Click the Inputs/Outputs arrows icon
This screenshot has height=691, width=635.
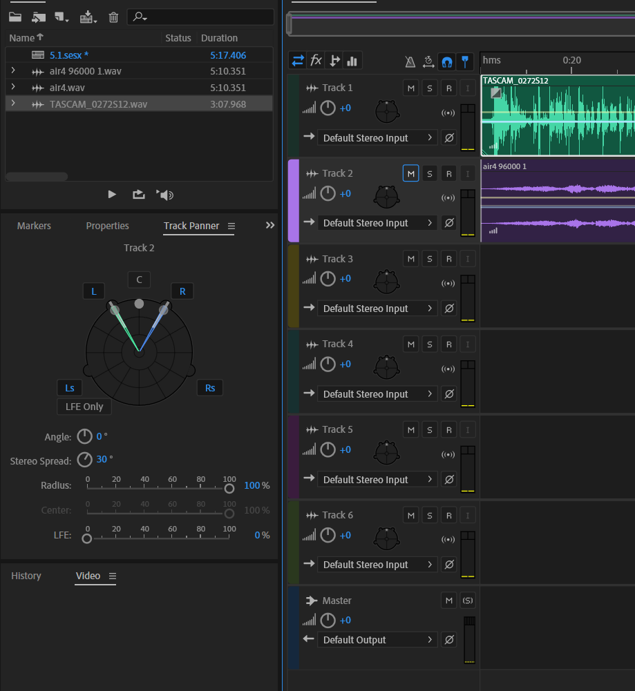tap(298, 61)
